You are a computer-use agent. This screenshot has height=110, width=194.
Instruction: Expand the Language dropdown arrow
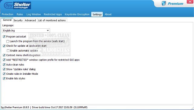tap(48, 30)
